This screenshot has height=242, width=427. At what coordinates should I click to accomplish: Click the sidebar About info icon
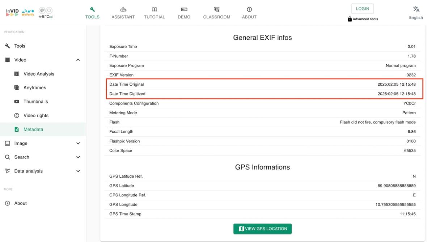point(8,203)
